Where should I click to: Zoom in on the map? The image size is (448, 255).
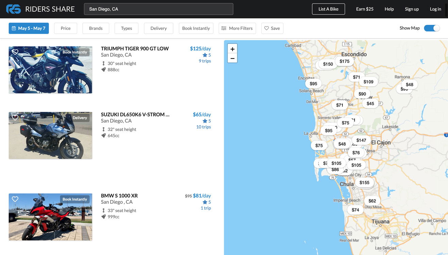coord(232,49)
